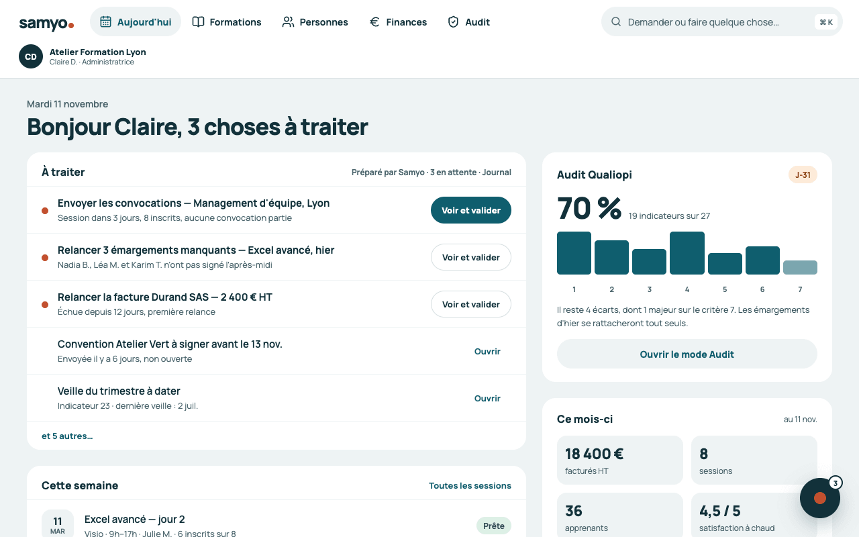Select bar for criterion 4 in Qualiopi chart
859x537 pixels.
(x=687, y=253)
